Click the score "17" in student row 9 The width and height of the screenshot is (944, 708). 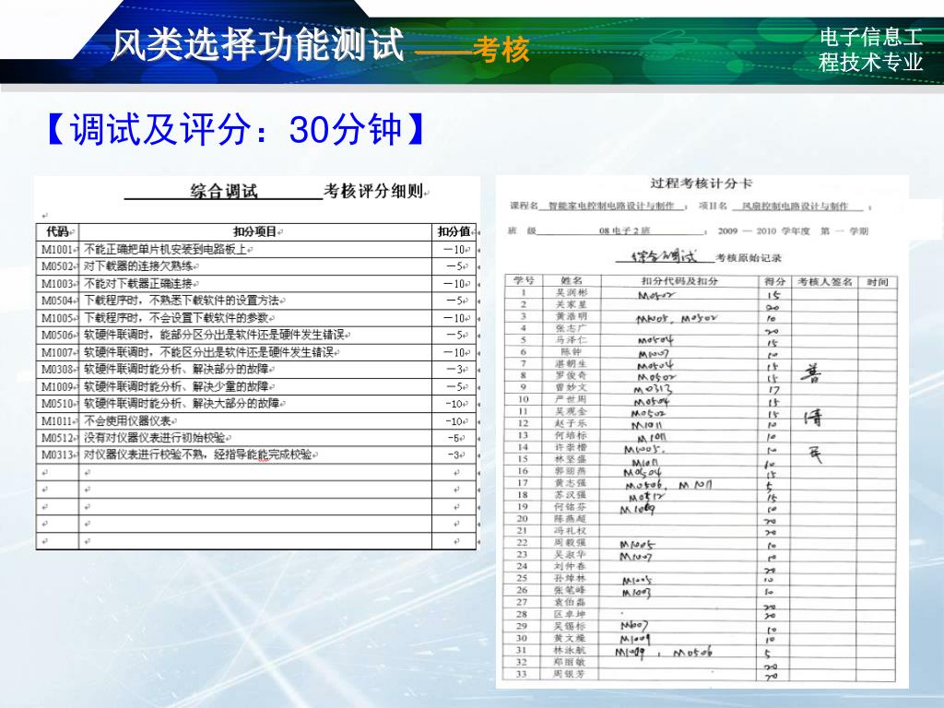coord(773,390)
